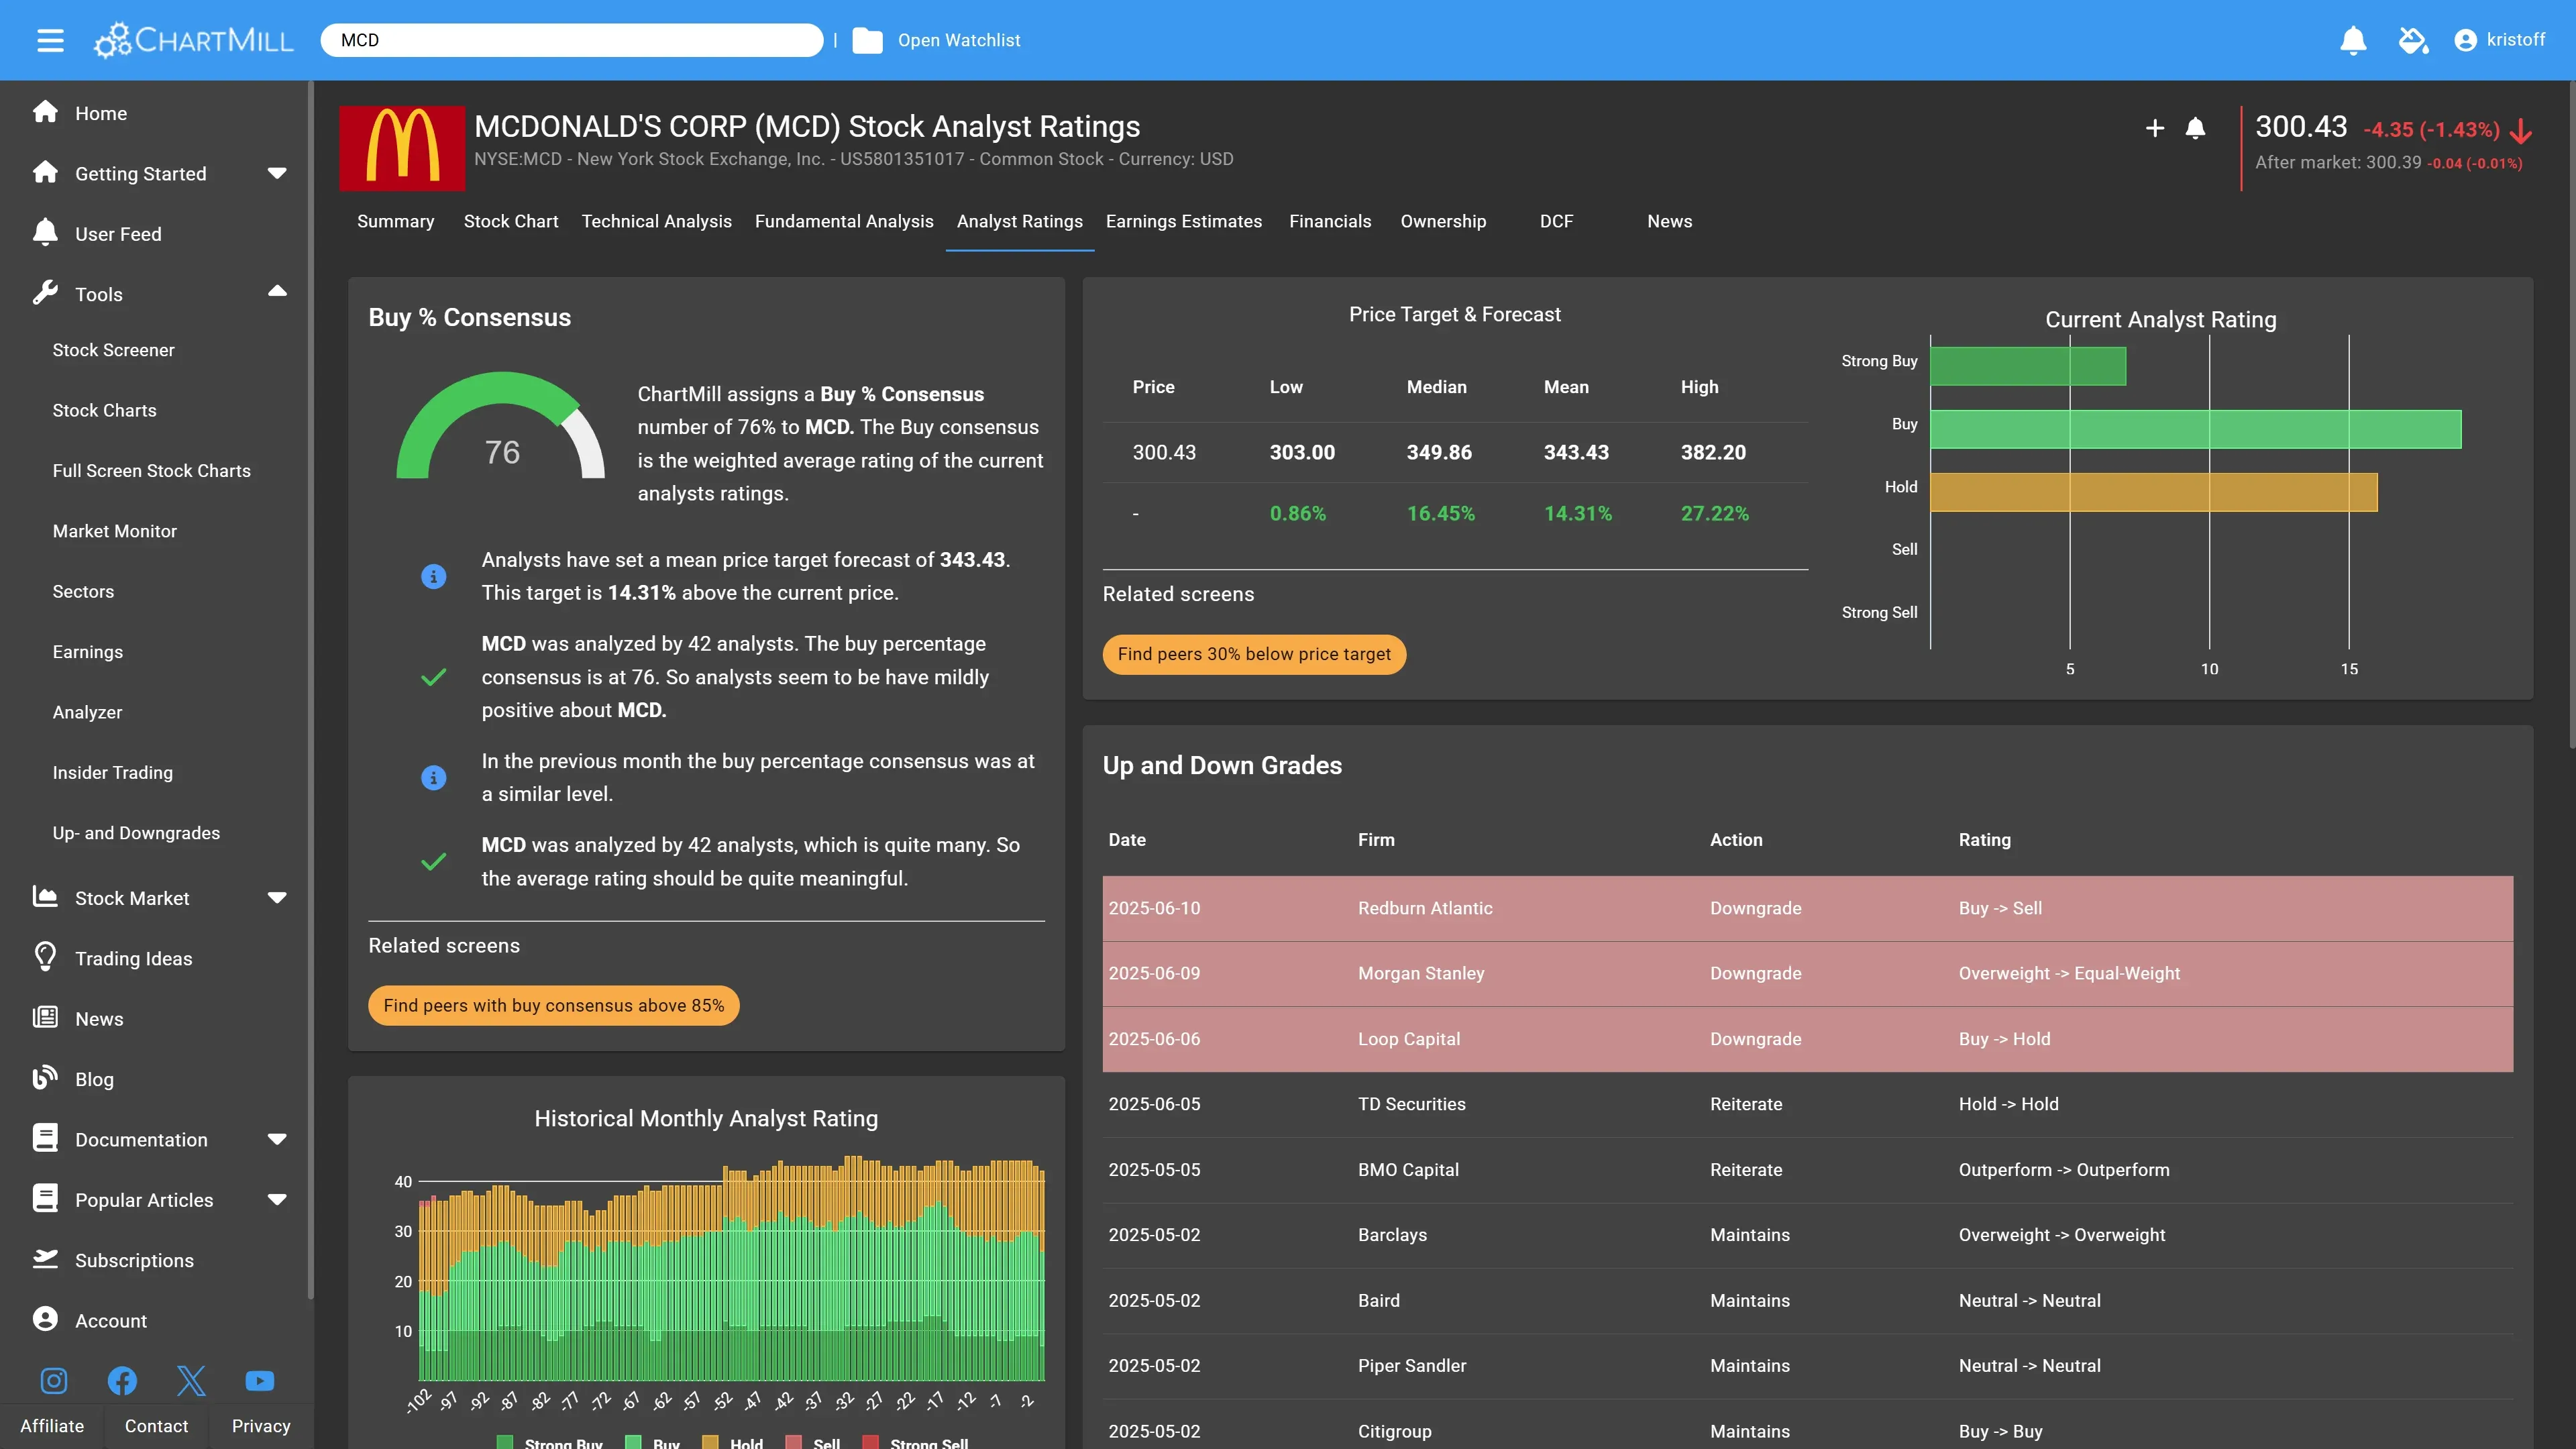
Task: Toggle Hold legend in historical chart
Action: (x=732, y=1443)
